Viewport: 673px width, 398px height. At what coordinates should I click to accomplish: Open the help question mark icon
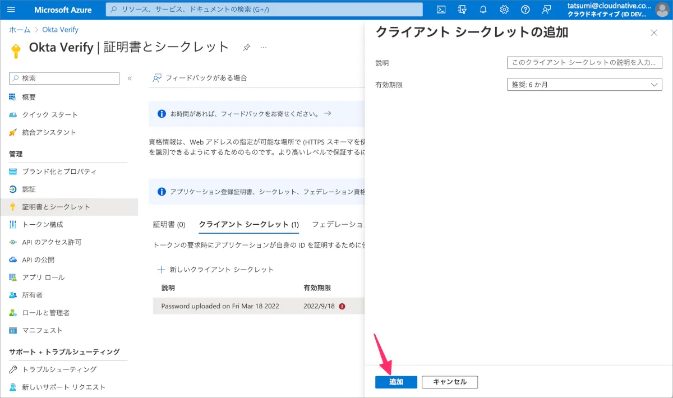click(x=525, y=10)
